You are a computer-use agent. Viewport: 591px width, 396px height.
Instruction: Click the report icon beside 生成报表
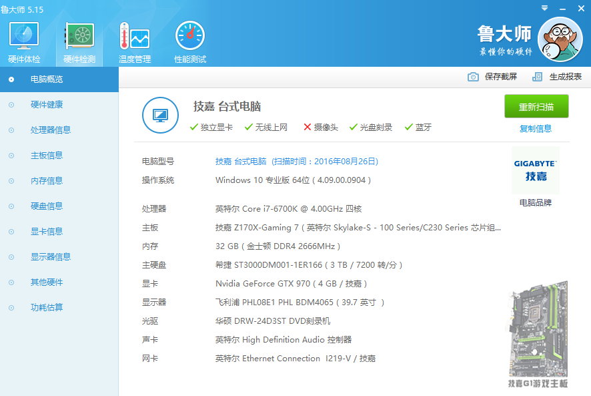pos(537,77)
